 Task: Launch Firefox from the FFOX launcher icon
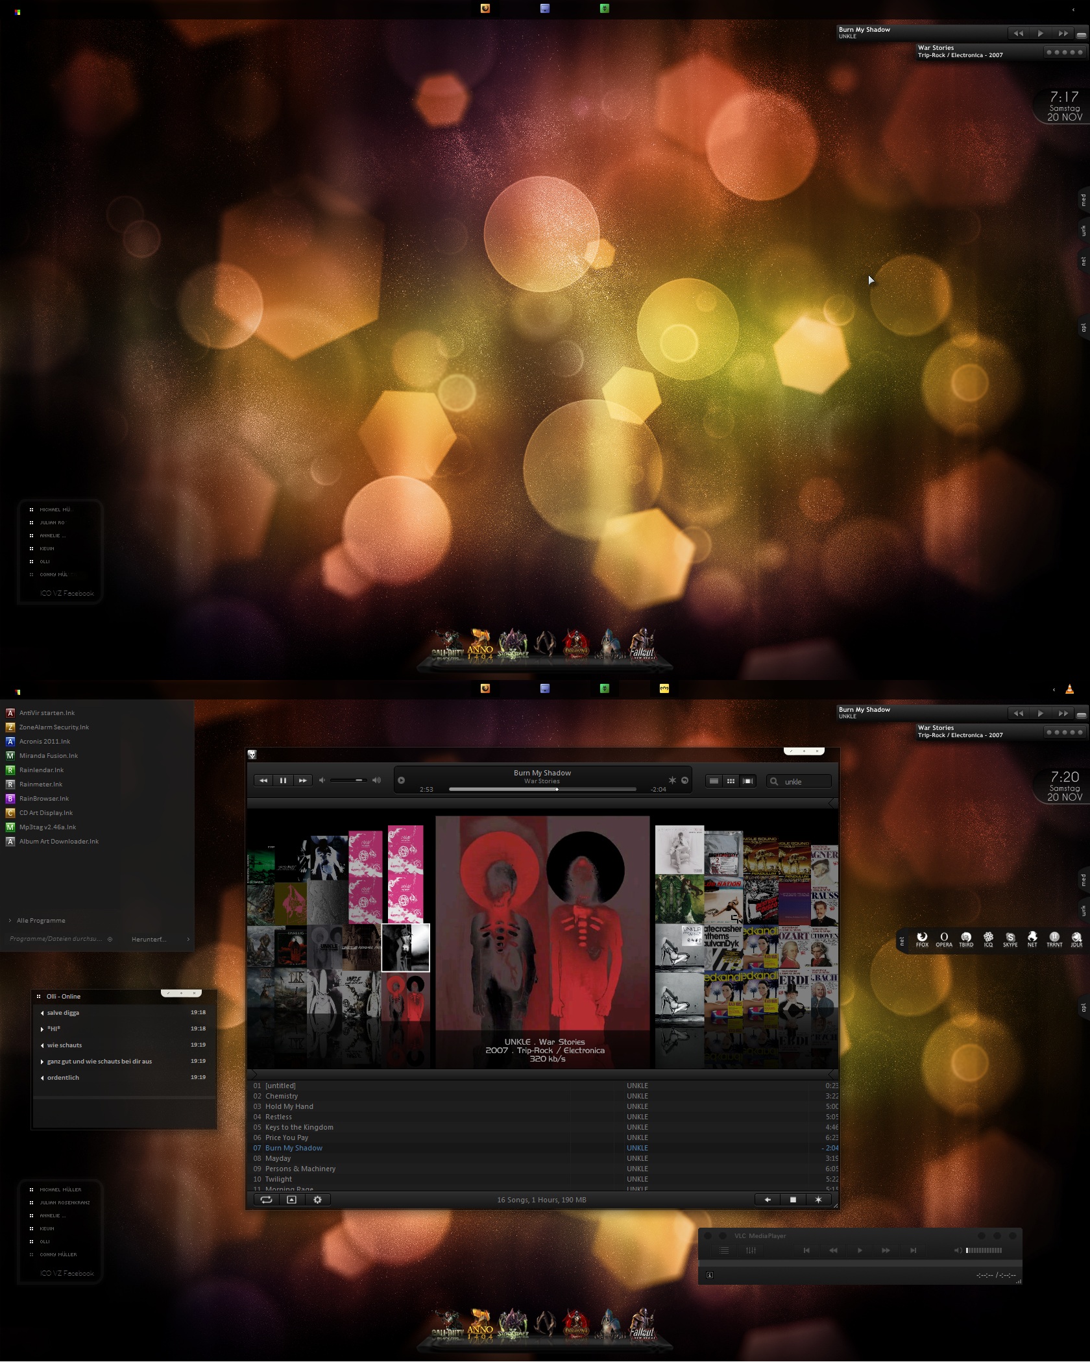[922, 939]
